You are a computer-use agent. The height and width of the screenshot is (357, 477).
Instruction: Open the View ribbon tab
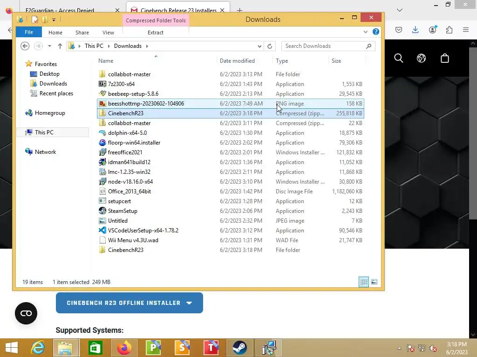[x=108, y=33]
